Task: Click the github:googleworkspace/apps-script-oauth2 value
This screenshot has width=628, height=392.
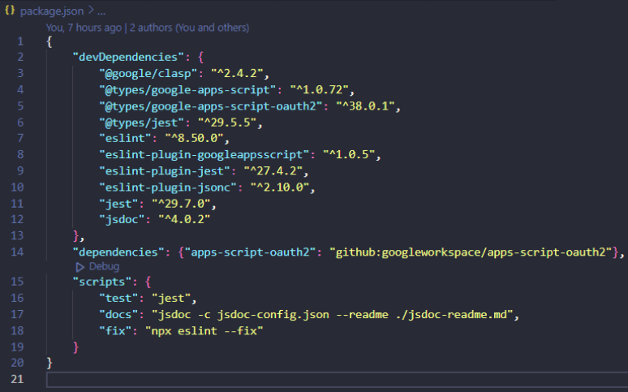Action: pos(471,252)
